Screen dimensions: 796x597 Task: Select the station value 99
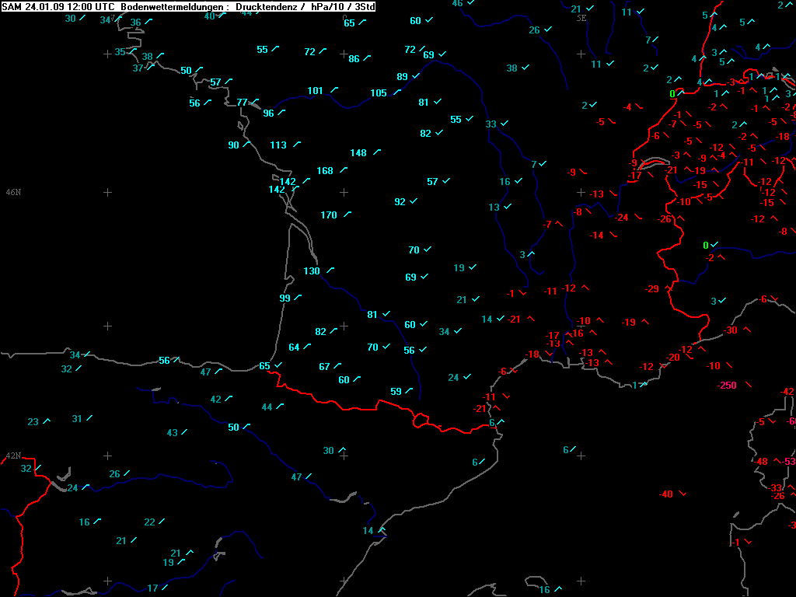[x=285, y=298]
